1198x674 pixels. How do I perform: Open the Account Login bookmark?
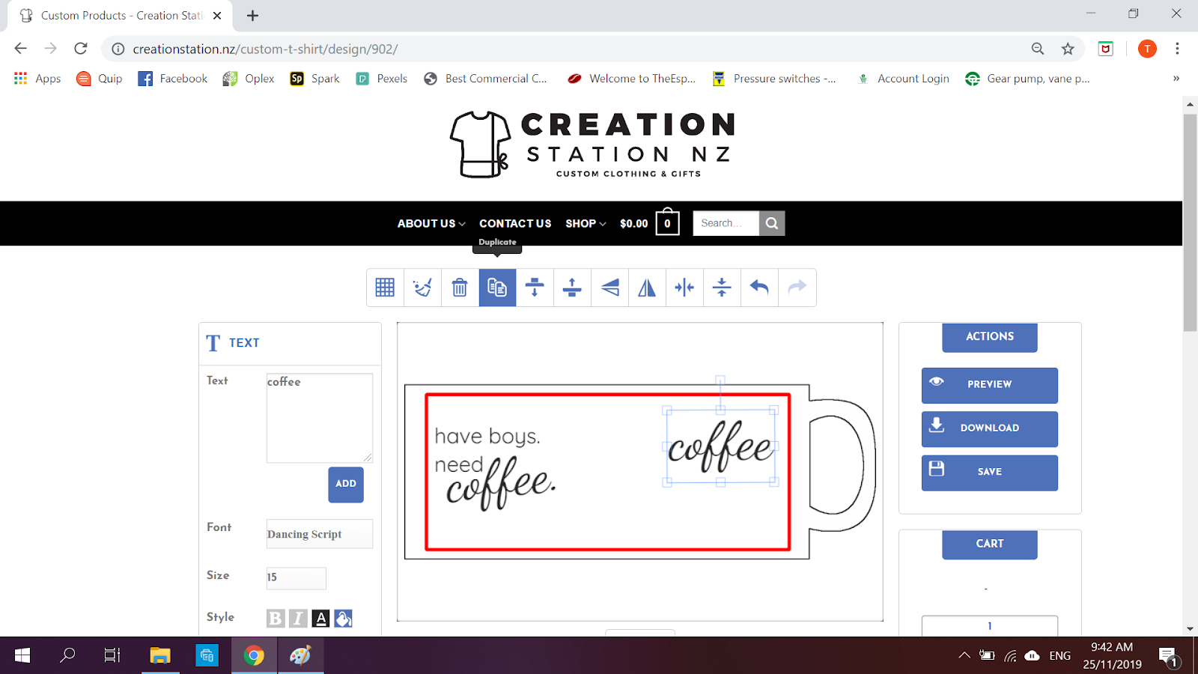903,79
